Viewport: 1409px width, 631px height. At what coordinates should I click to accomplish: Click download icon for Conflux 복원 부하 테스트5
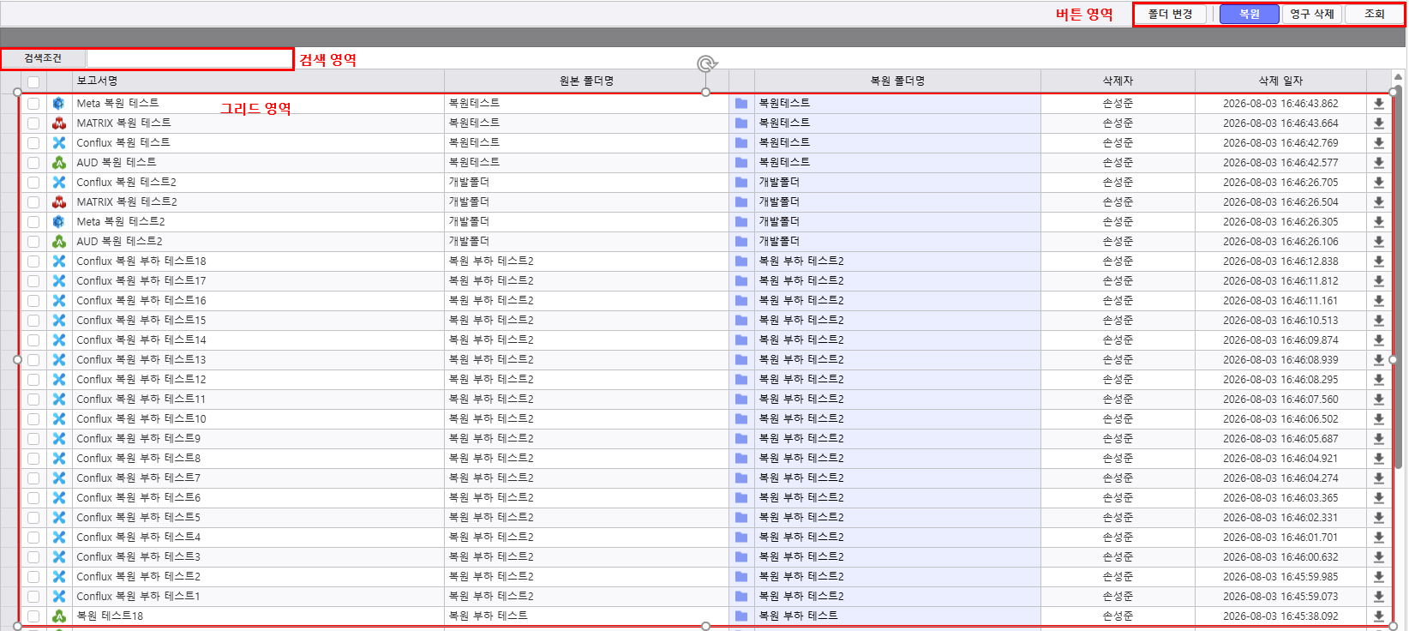tap(1379, 517)
